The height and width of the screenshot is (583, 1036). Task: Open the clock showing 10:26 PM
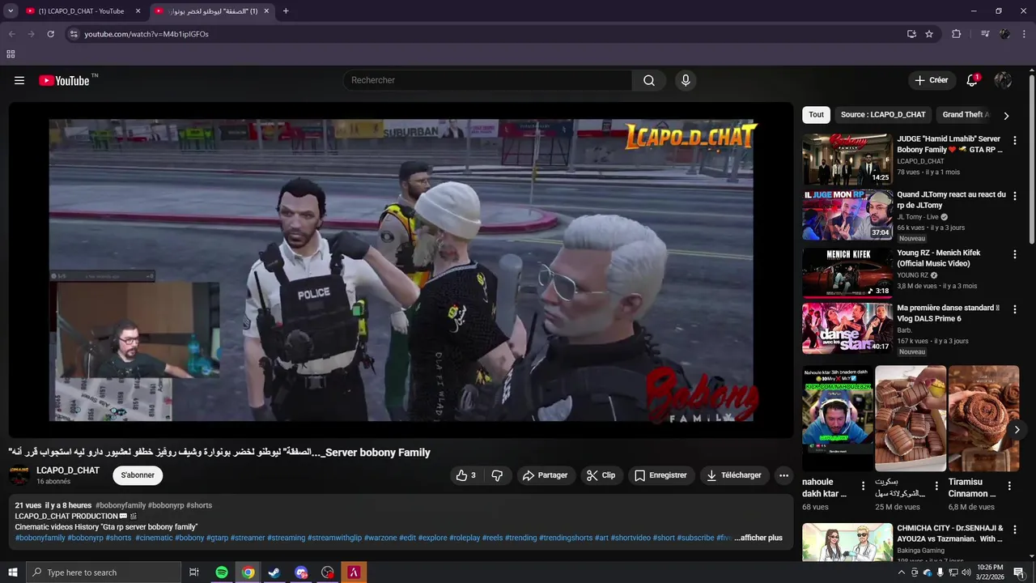point(990,572)
